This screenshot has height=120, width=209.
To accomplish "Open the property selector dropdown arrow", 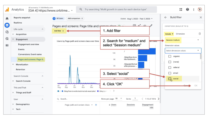I will click(x=72, y=11).
